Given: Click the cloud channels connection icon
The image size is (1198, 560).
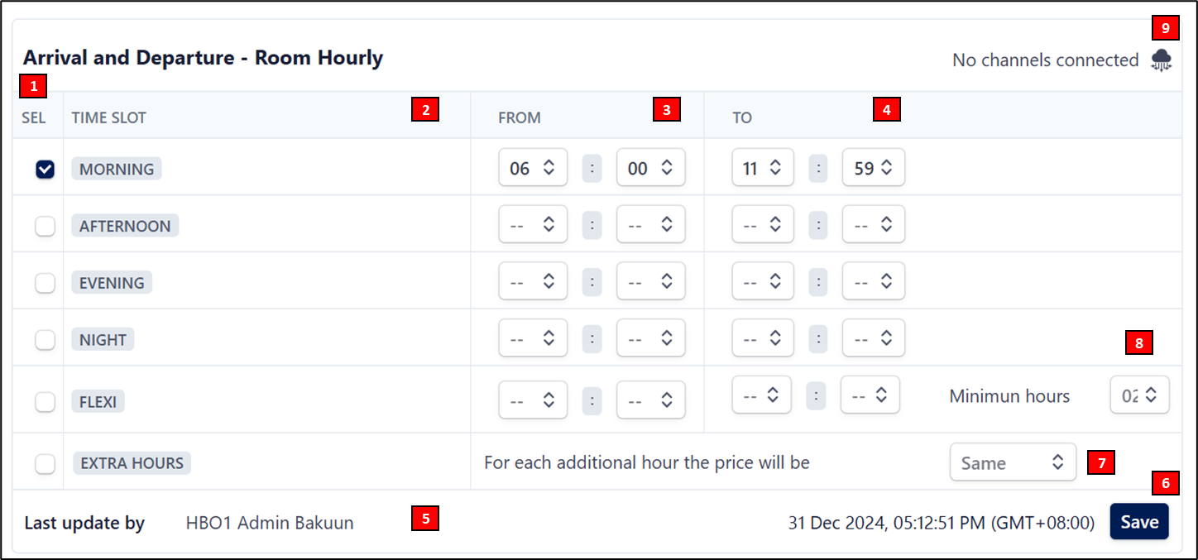Looking at the screenshot, I should [x=1162, y=60].
